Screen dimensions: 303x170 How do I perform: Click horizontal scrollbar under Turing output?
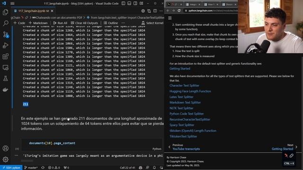pyautogui.click(x=27, y=161)
